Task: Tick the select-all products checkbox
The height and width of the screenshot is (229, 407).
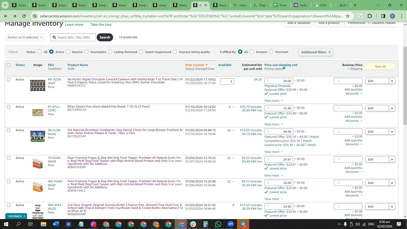Action: coord(9,65)
